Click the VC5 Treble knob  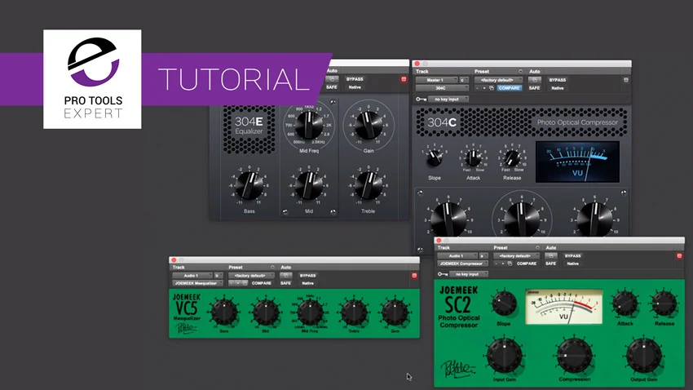pyautogui.click(x=354, y=312)
